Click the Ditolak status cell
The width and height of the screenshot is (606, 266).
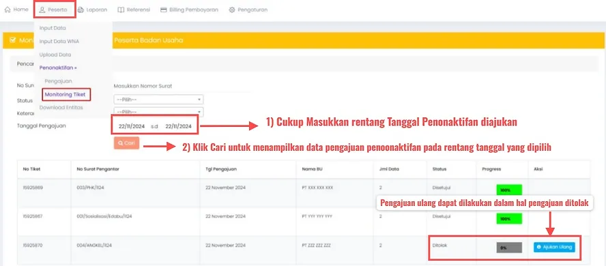pos(439,245)
